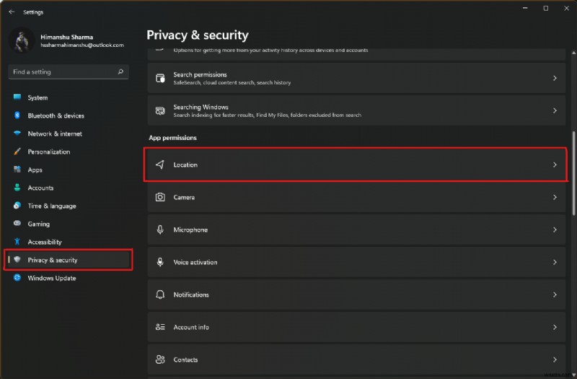The image size is (577, 379).
Task: Click the Account info icon
Action: coord(160,327)
